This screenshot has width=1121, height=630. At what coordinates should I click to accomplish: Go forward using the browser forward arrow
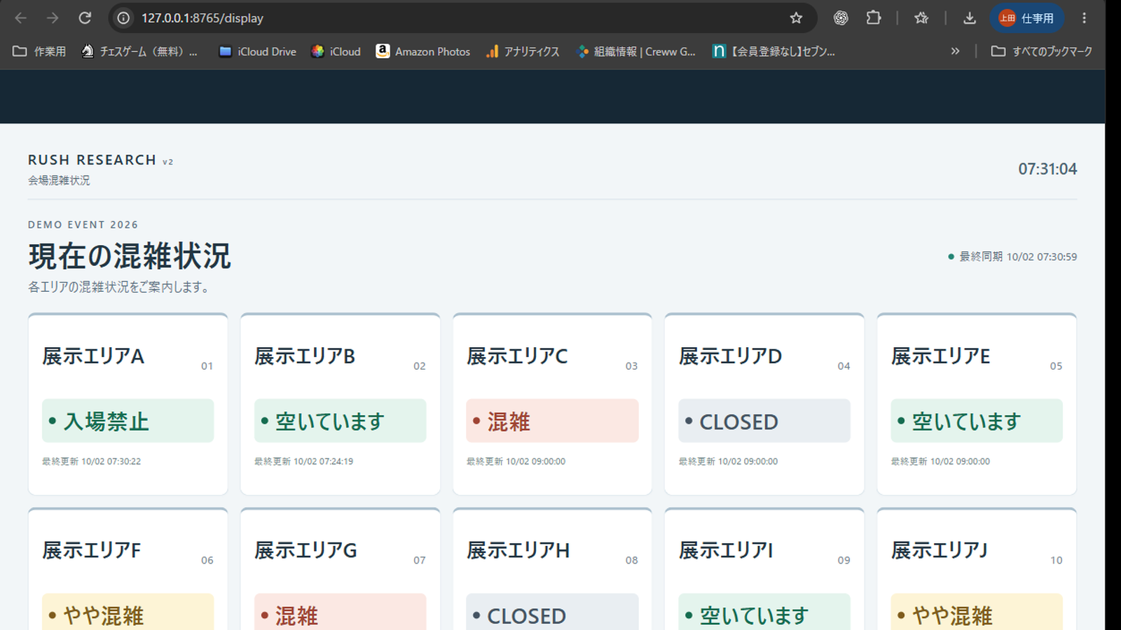click(x=53, y=18)
